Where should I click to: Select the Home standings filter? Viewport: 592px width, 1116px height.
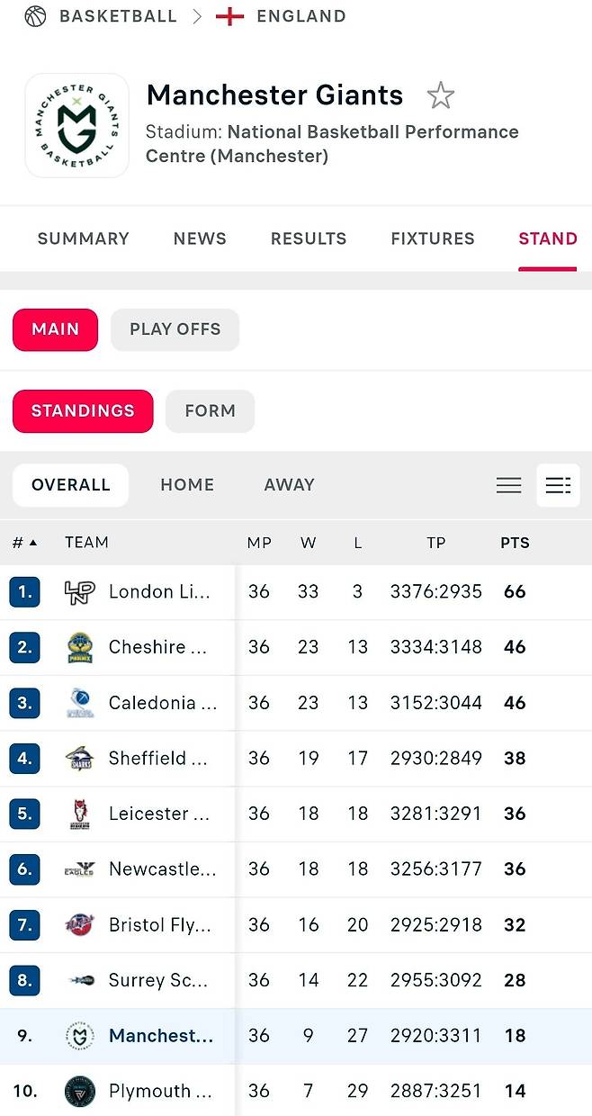187,485
